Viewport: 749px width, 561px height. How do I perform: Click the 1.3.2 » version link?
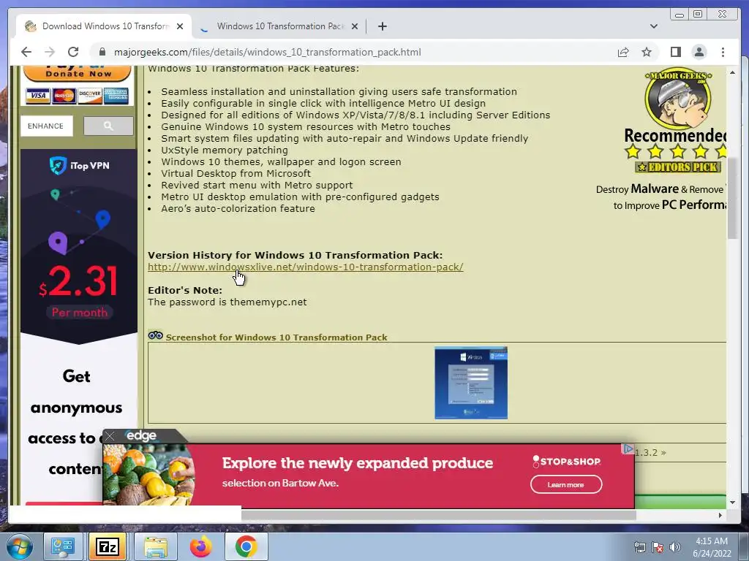pos(650,452)
